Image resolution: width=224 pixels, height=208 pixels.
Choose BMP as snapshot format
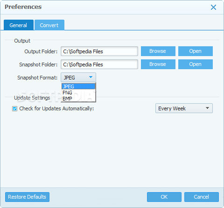[x=78, y=99]
